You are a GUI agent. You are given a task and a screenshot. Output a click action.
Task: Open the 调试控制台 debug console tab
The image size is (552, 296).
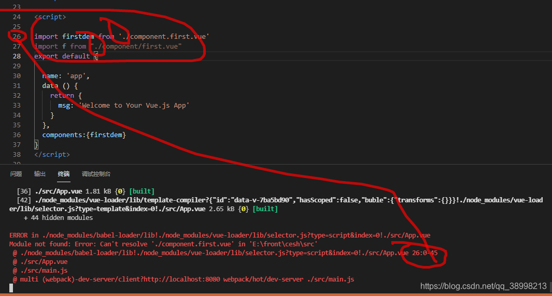tap(96, 174)
